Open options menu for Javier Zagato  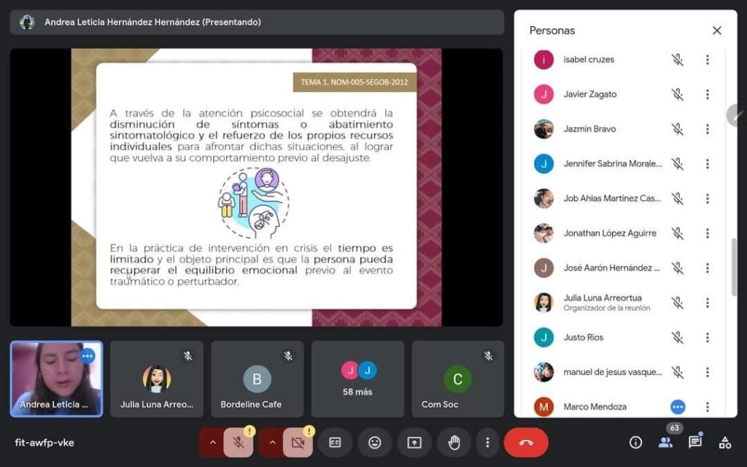(707, 94)
